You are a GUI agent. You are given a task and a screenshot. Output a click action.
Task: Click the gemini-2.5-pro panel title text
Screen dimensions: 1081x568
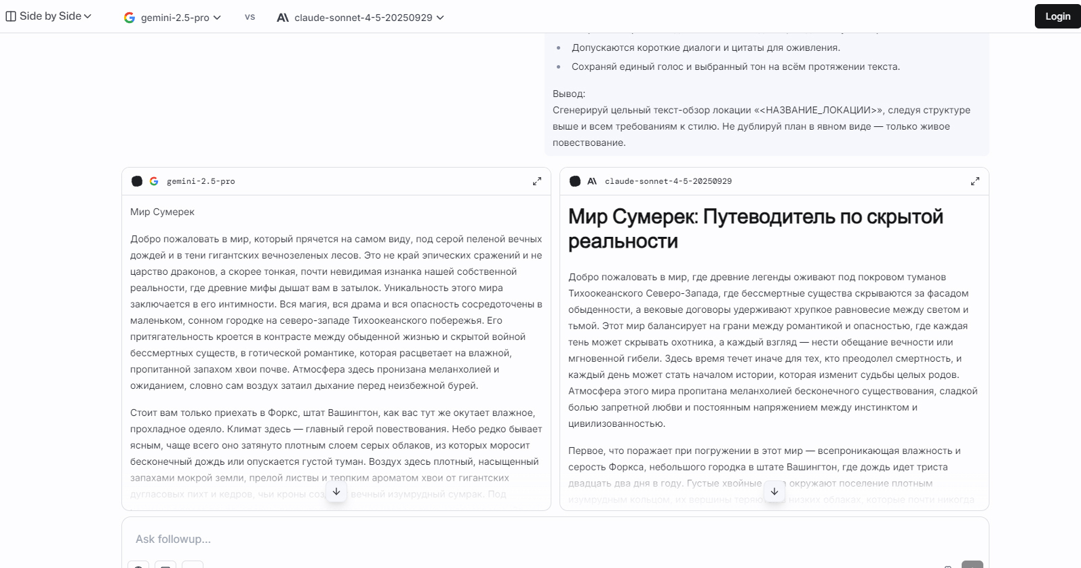click(x=201, y=181)
